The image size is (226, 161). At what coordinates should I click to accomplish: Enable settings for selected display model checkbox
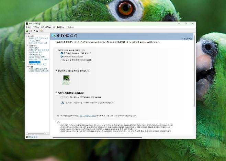pyautogui.click(x=61, y=97)
